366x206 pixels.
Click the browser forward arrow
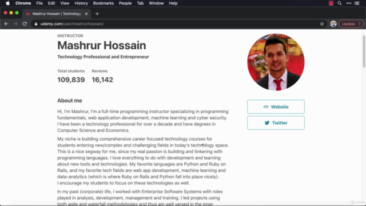pos(15,24)
